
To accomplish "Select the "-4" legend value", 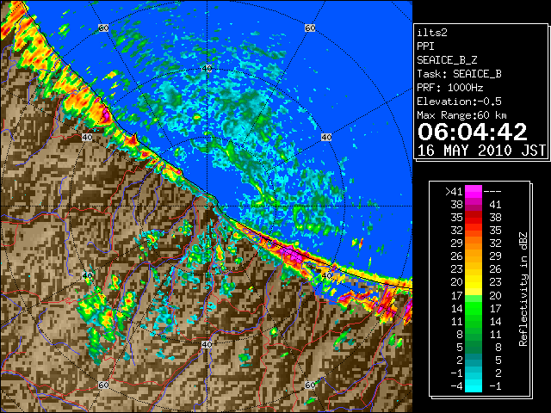I will pos(456,386).
